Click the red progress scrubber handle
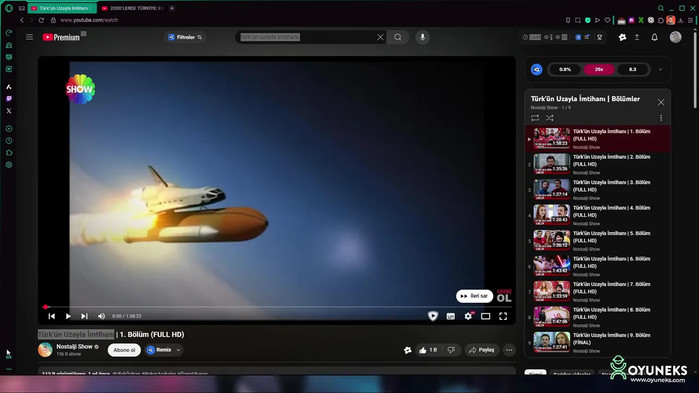Viewport: 699px width, 393px height. (x=46, y=307)
